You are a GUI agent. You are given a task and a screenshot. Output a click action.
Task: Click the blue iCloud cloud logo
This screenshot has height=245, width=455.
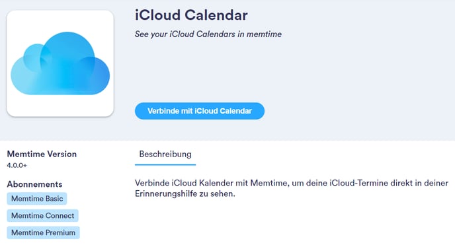(x=60, y=63)
